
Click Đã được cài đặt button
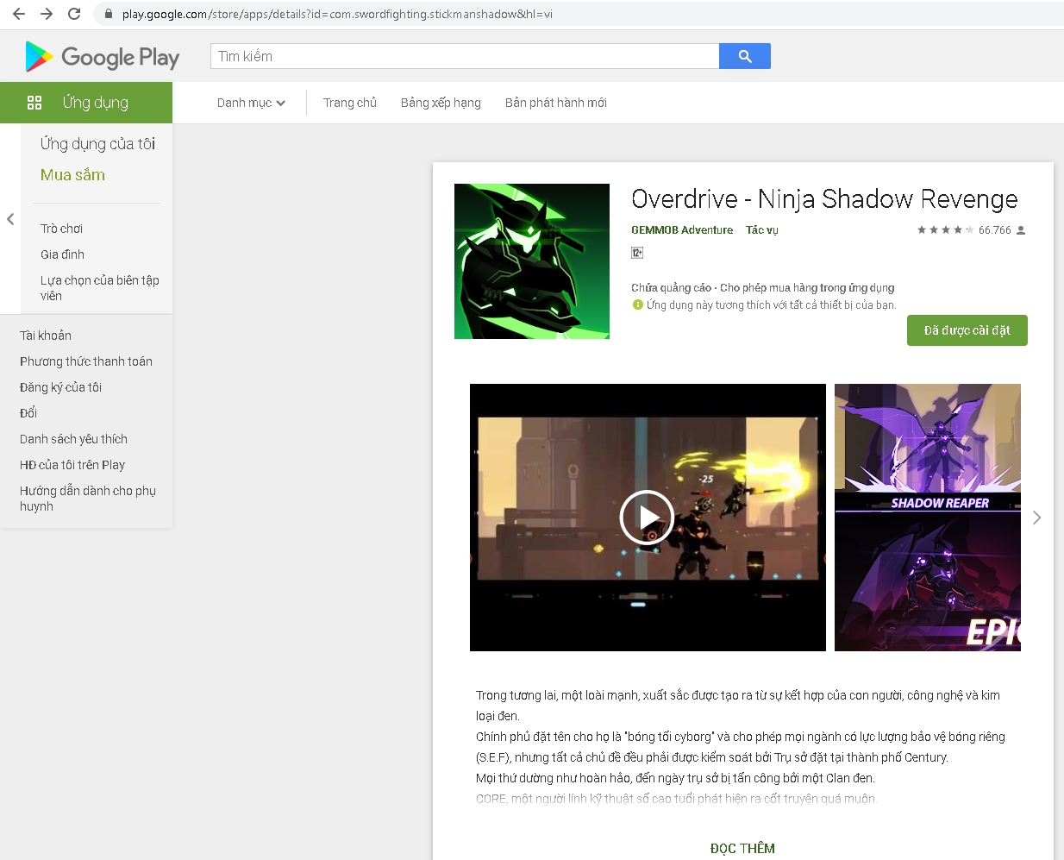(x=967, y=330)
